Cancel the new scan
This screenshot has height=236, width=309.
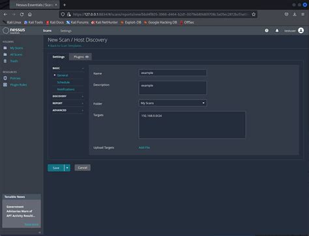tap(83, 168)
